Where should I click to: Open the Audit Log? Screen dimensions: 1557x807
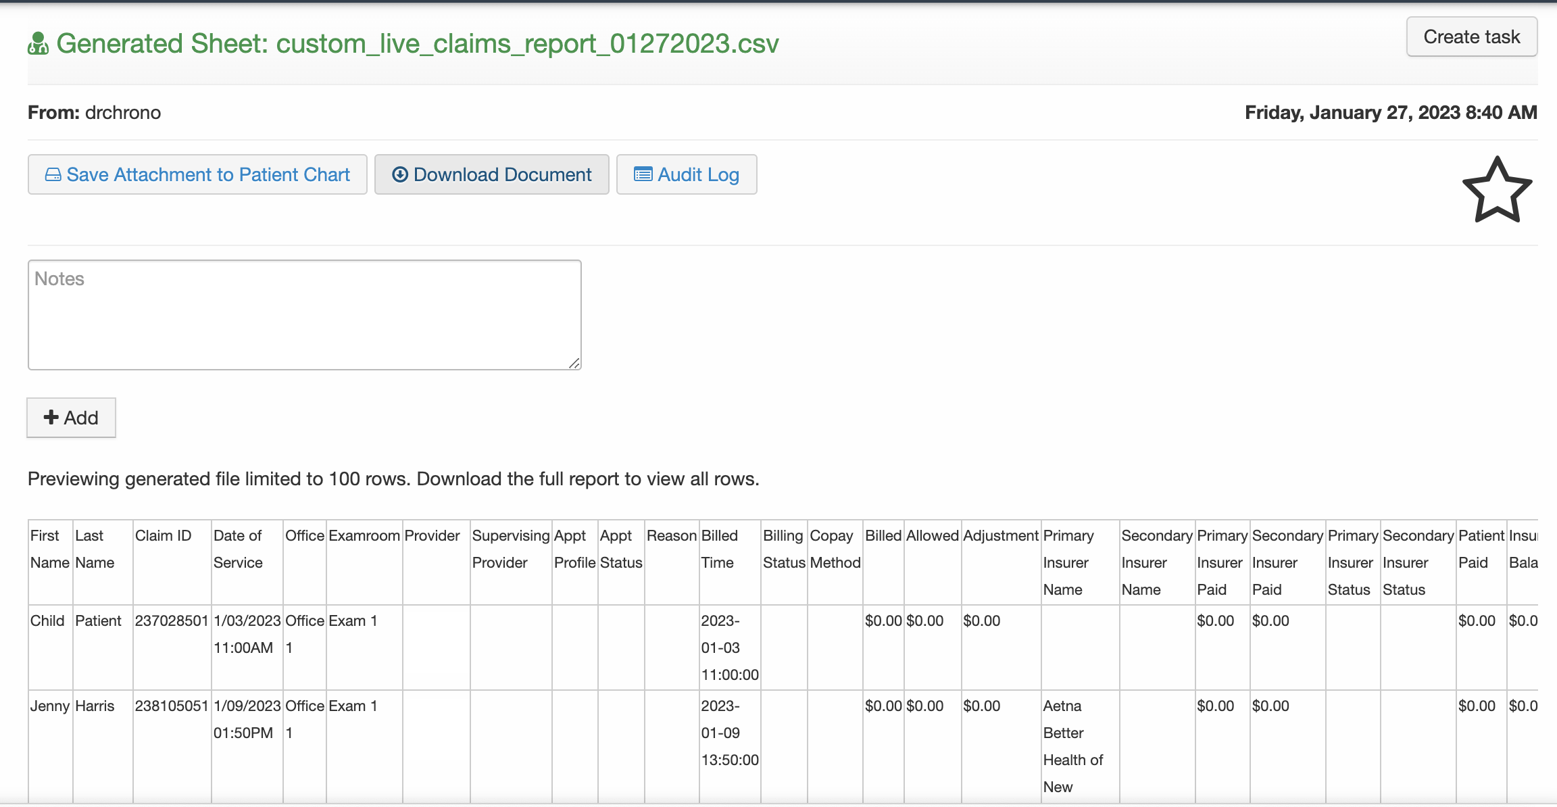tap(686, 174)
